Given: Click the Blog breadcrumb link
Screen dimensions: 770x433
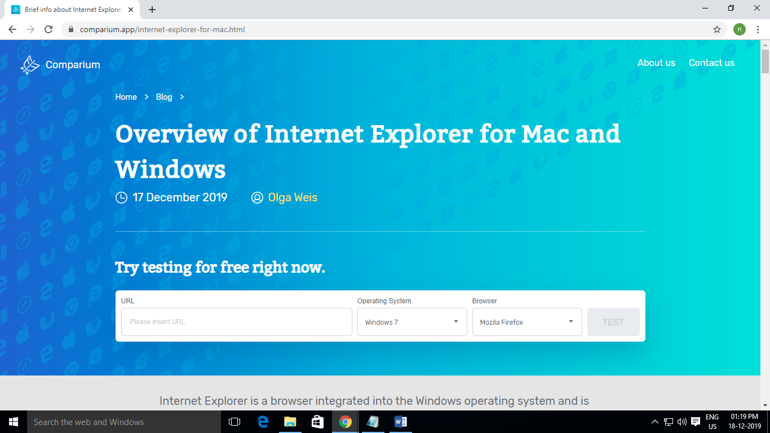Looking at the screenshot, I should coord(164,97).
